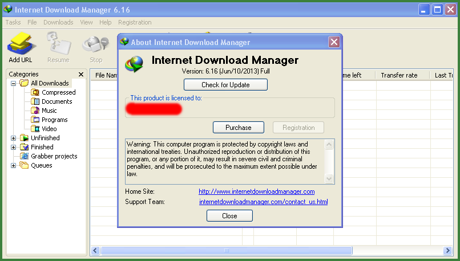This screenshot has width=460, height=261.
Task: Click the Documents category folder icon
Action: coord(35,101)
